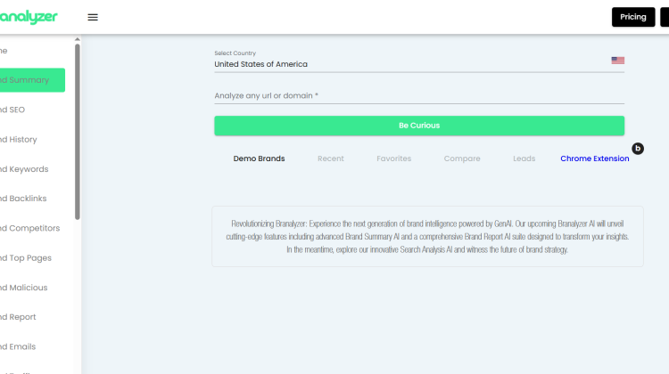This screenshot has height=374, width=669.
Task: Switch to the Favorites tab
Action: pyautogui.click(x=393, y=159)
